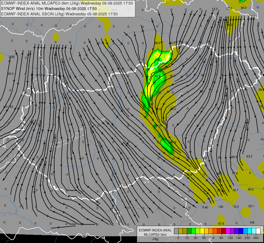Click the map value 13.3
264x243 pixels.
[x=215, y=9]
